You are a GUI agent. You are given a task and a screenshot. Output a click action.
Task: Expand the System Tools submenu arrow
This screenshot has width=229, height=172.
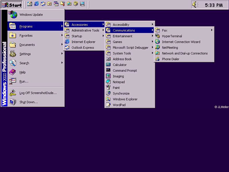coord(152,53)
